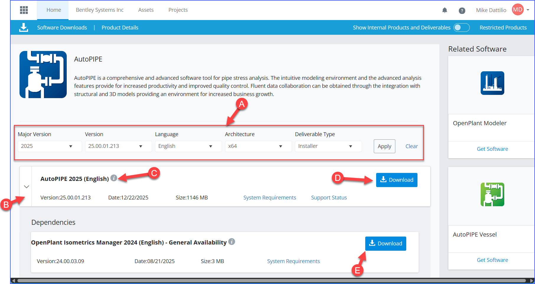Image resolution: width=535 pixels, height=284 pixels.
Task: Click the notifications bell icon
Action: point(445,10)
